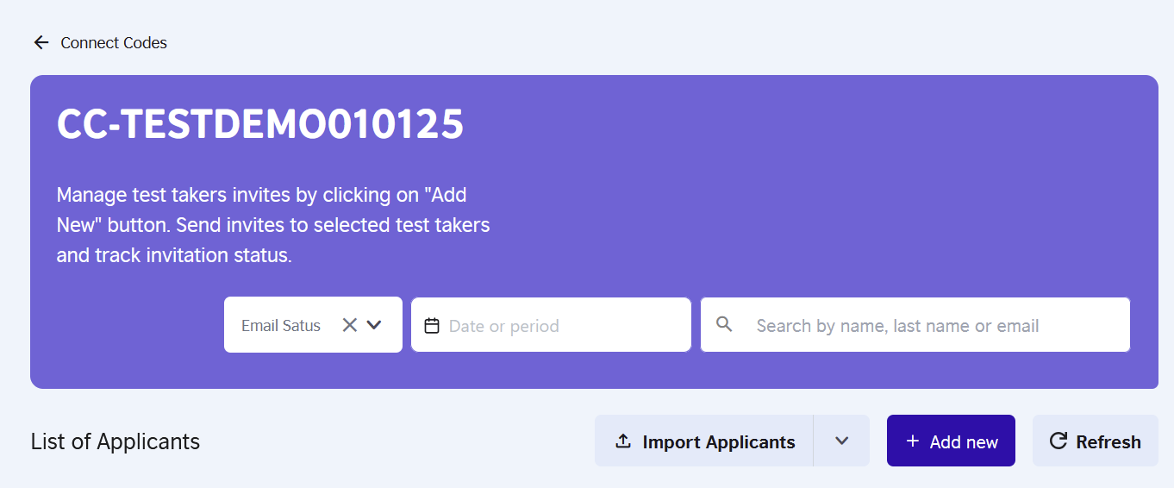Click the calendar icon in date filter
The image size is (1174, 488).
432,325
